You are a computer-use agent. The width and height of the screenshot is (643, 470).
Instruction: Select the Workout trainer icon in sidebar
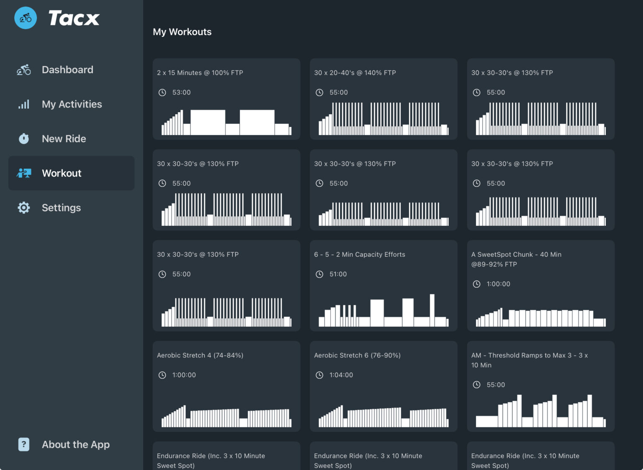pos(23,173)
